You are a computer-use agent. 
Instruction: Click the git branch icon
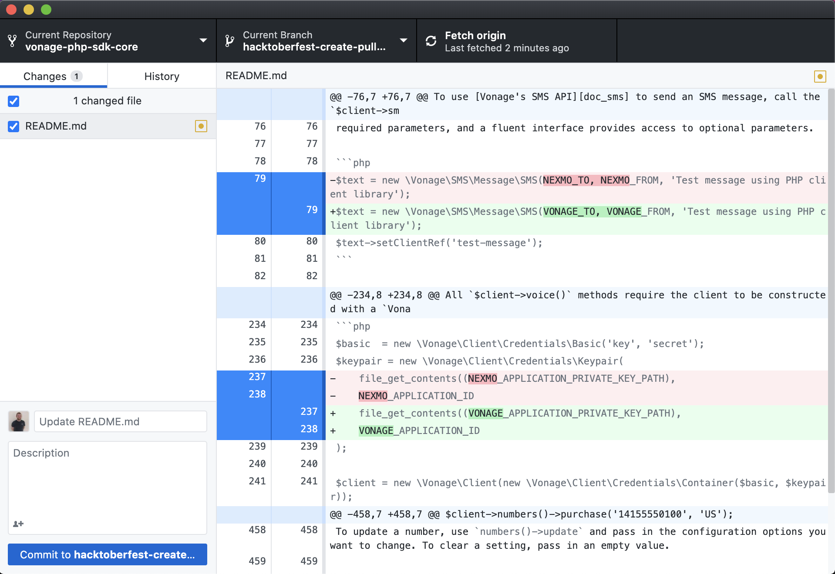(229, 41)
